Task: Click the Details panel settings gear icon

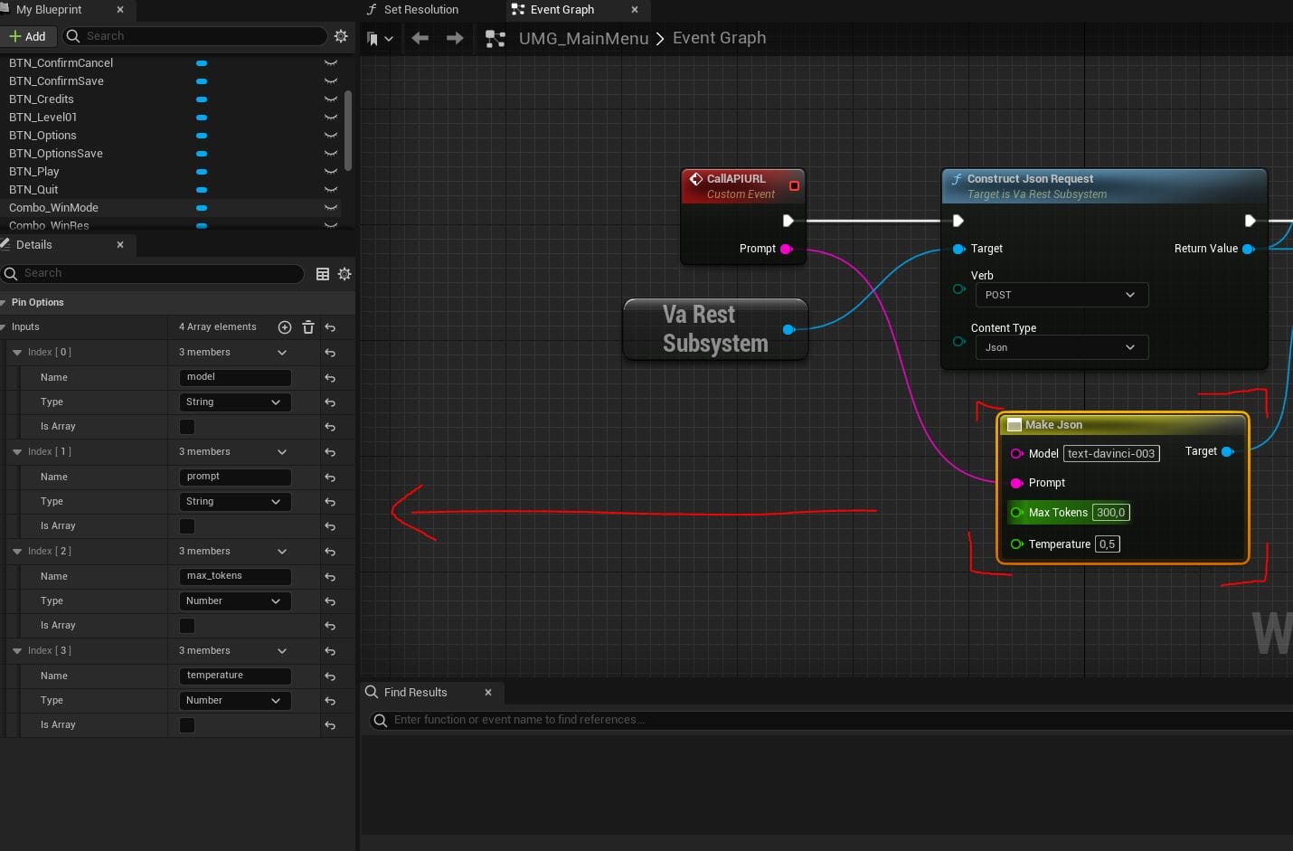Action: (344, 274)
